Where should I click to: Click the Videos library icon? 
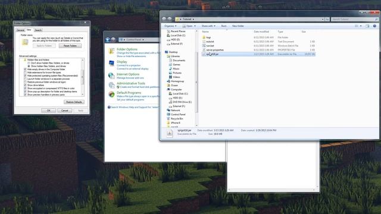[x=171, y=77]
